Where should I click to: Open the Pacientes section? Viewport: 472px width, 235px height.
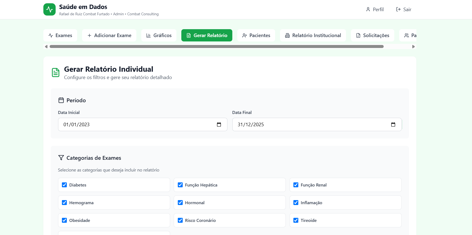pos(256,35)
